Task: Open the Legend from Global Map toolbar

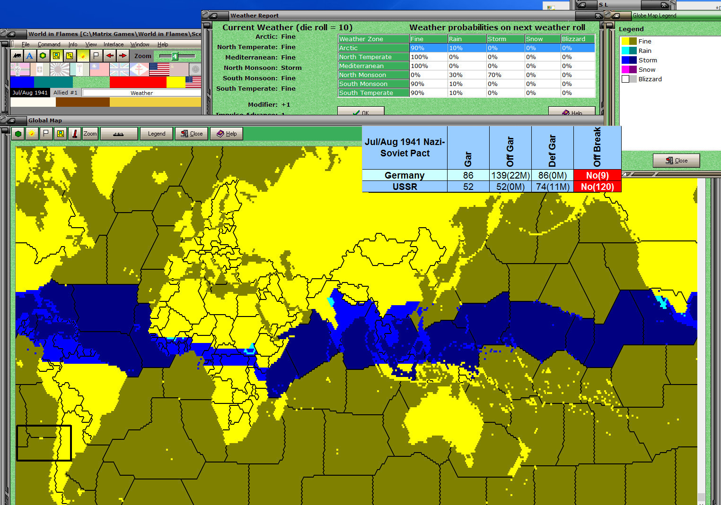Action: click(x=157, y=134)
